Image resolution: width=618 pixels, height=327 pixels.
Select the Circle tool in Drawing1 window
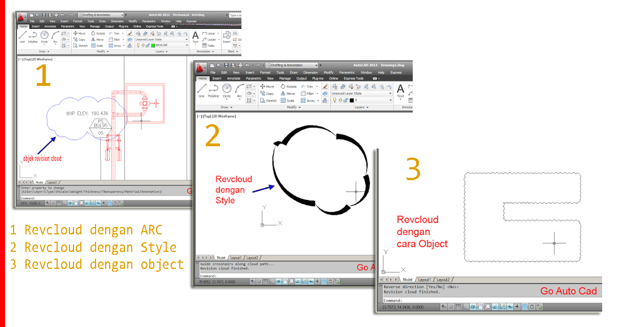coord(227,90)
